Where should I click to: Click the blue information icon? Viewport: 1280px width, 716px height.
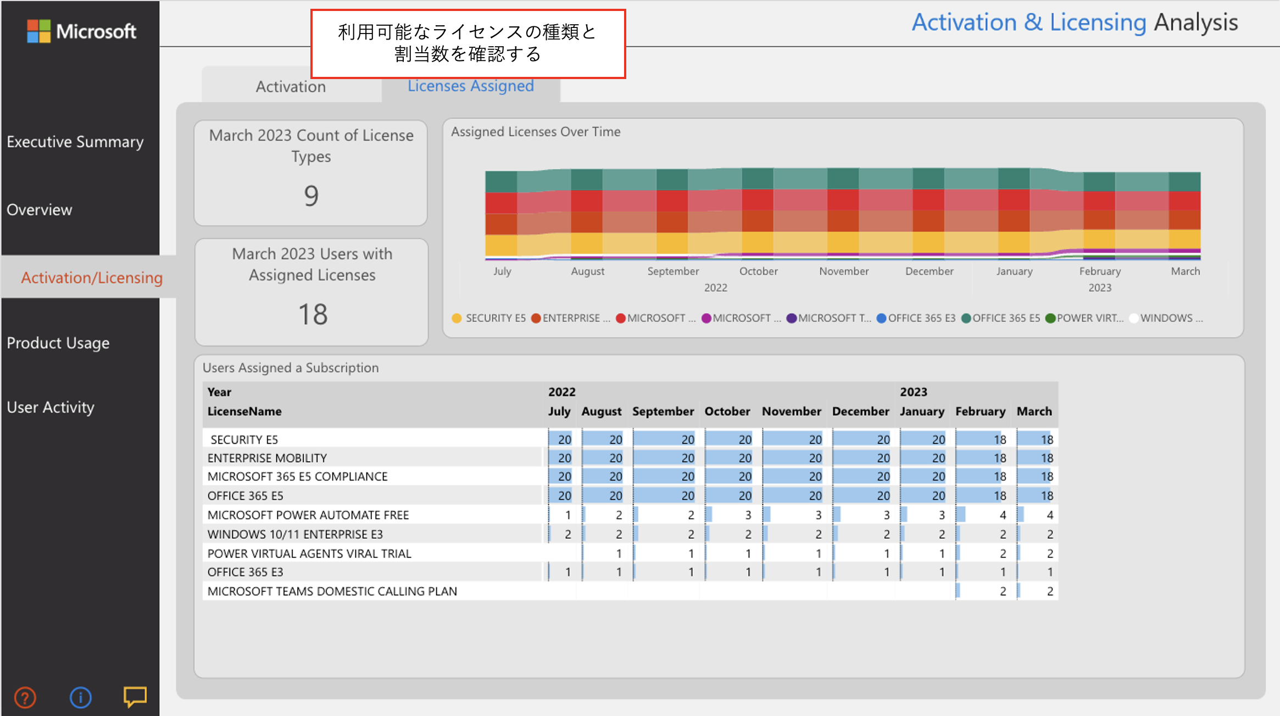tap(80, 697)
